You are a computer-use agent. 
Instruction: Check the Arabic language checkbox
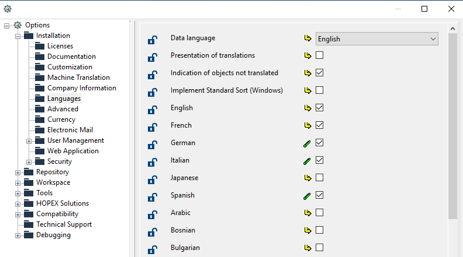point(320,213)
